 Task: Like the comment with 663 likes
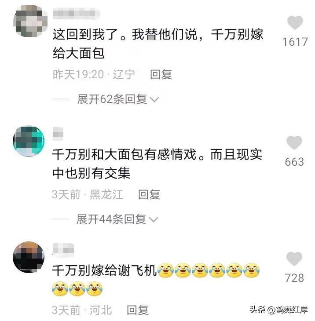294,142
